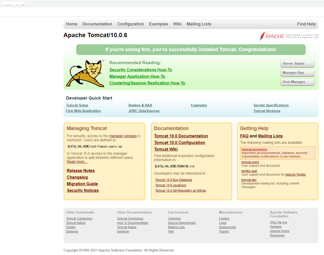Click Contact under Miscellaneous

224,219
